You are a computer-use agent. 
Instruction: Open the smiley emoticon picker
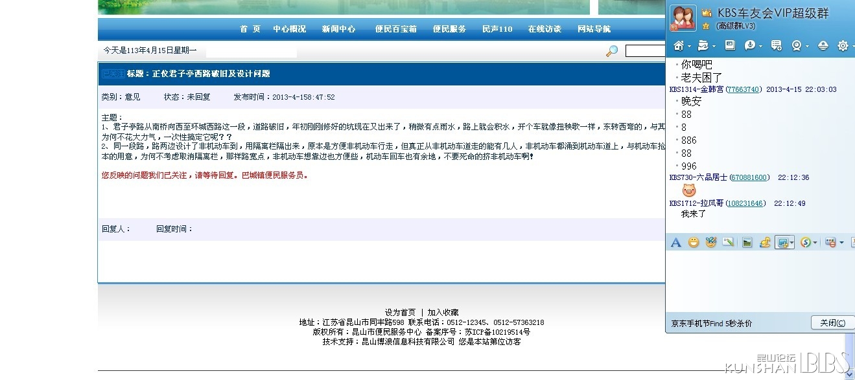click(x=694, y=243)
